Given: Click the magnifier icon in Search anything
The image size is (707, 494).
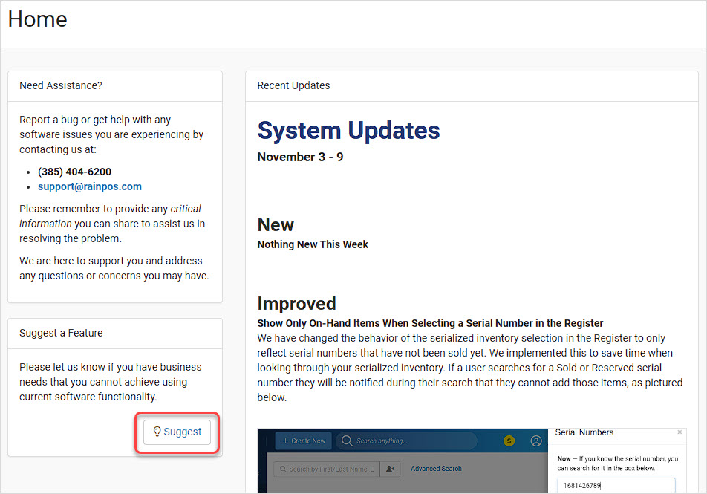Looking at the screenshot, I should pos(347,441).
